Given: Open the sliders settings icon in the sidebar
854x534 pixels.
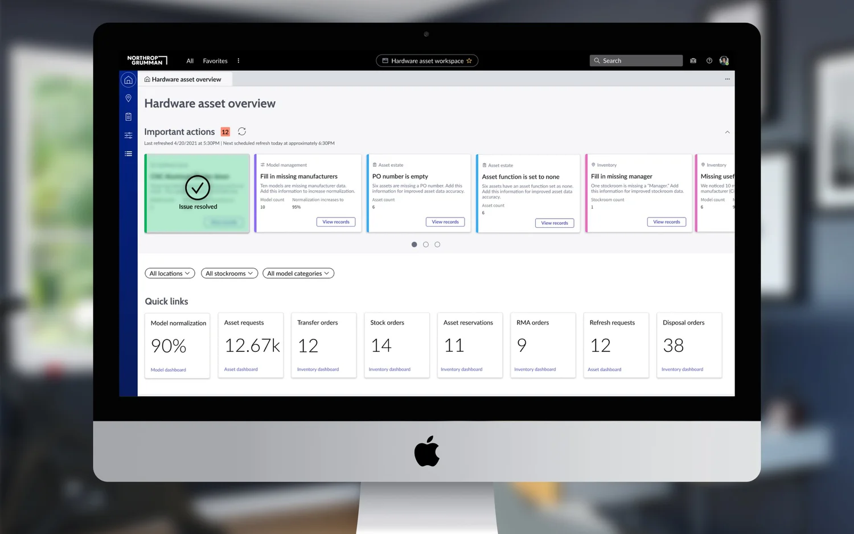Looking at the screenshot, I should pyautogui.click(x=128, y=135).
